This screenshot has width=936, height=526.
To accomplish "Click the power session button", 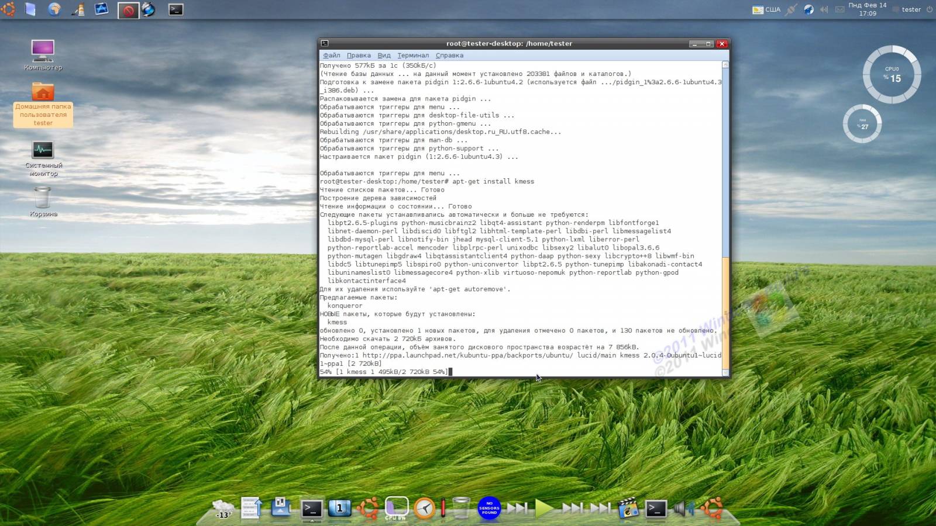I will point(929,9).
